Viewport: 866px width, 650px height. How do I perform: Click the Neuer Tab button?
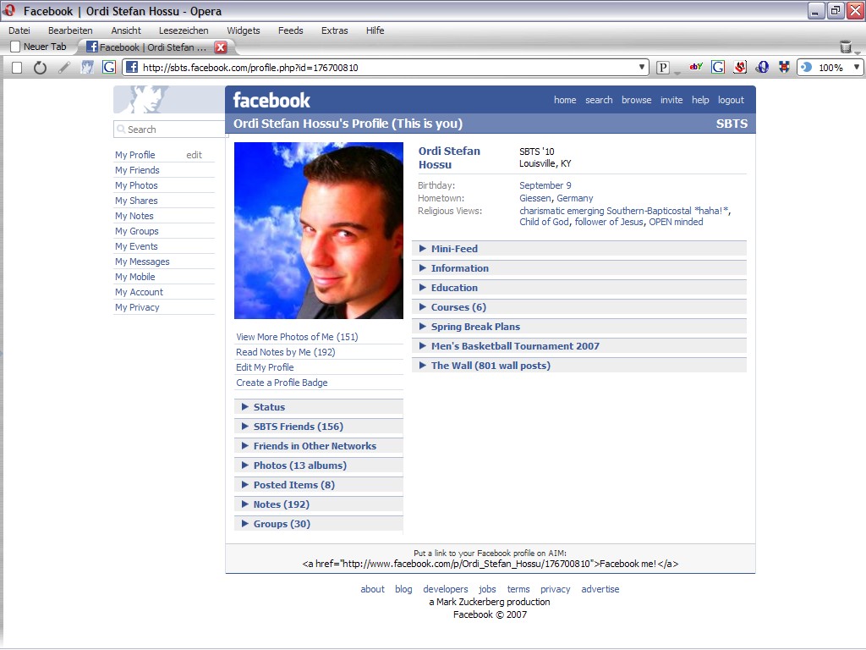[x=39, y=47]
